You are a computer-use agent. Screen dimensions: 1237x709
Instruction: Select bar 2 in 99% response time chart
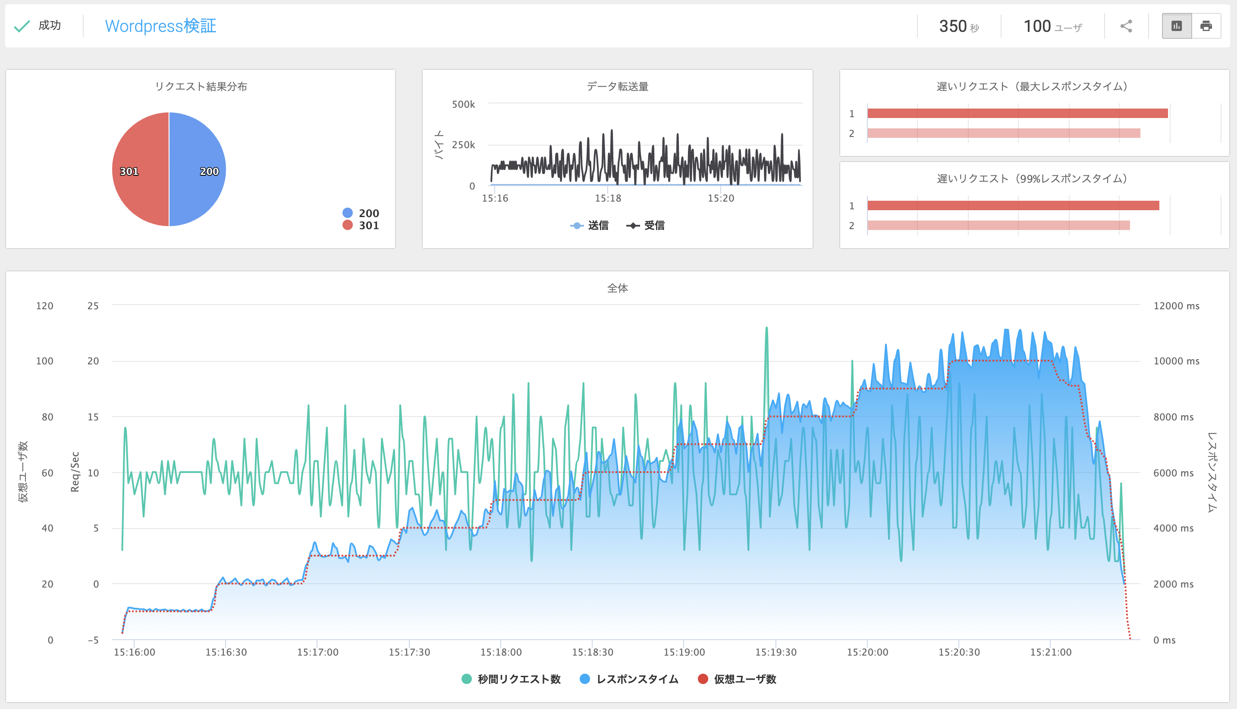pyautogui.click(x=998, y=225)
